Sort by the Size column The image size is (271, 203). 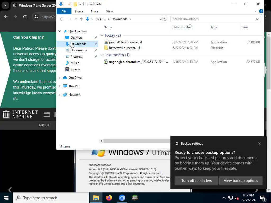(245, 27)
